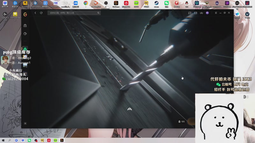Open the launcher hamburger menu
This screenshot has height=143, width=255.
[216, 13]
